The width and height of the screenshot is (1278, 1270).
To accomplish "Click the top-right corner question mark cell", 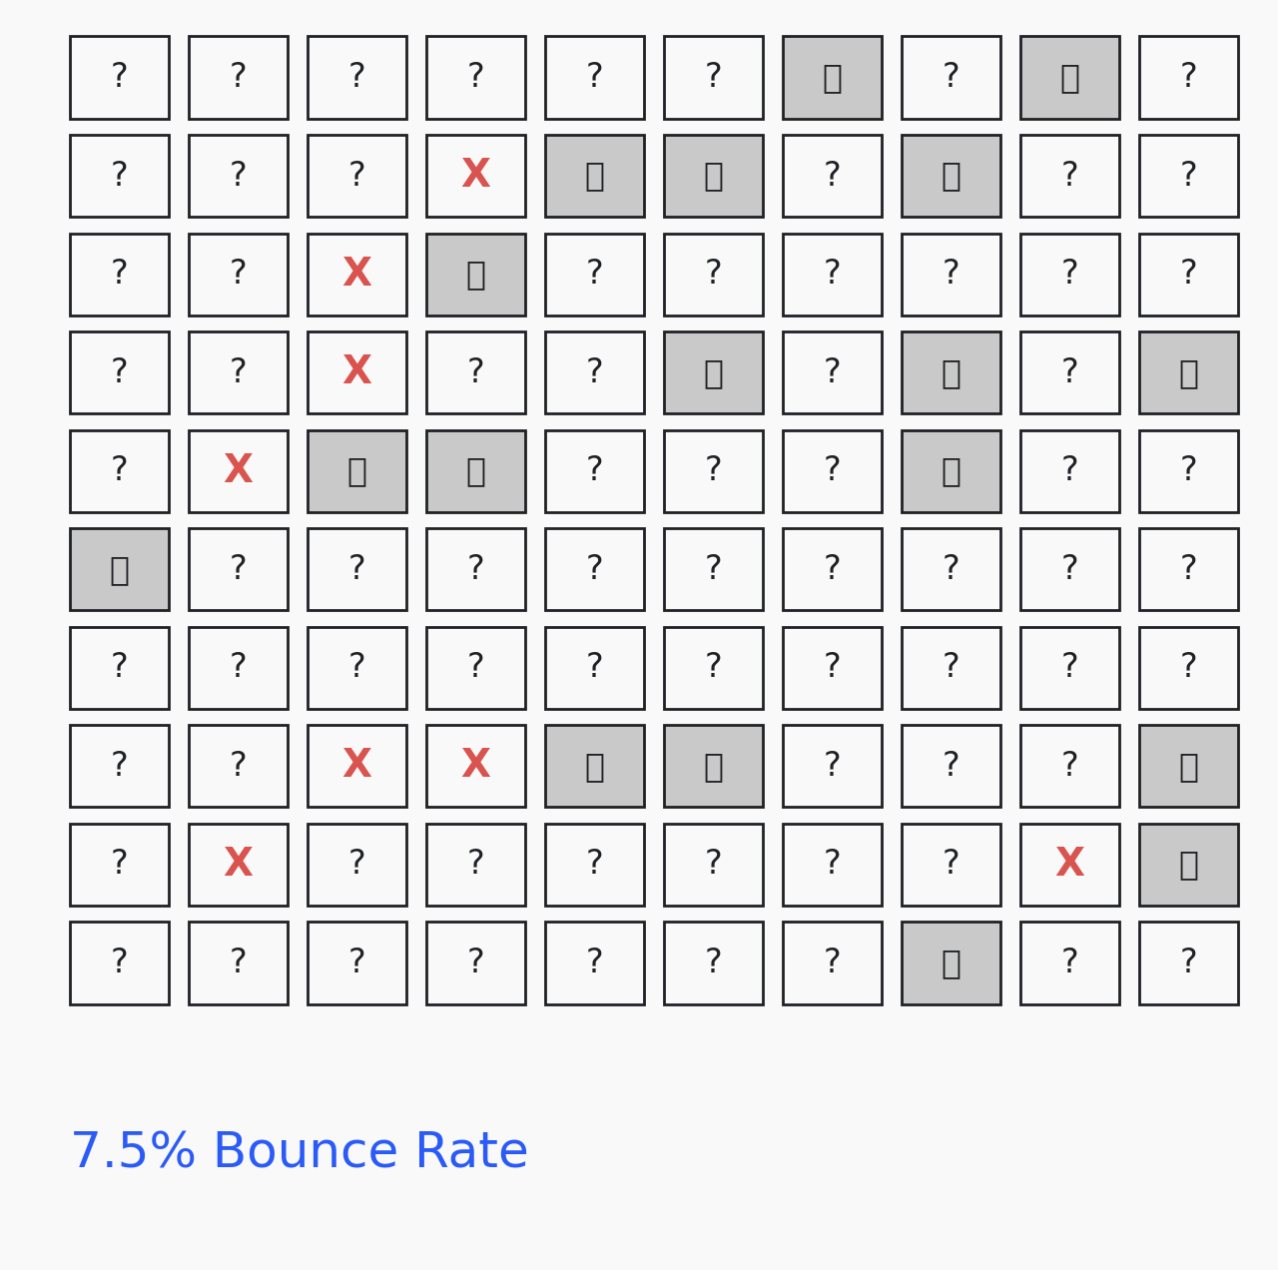I will click(x=1188, y=78).
